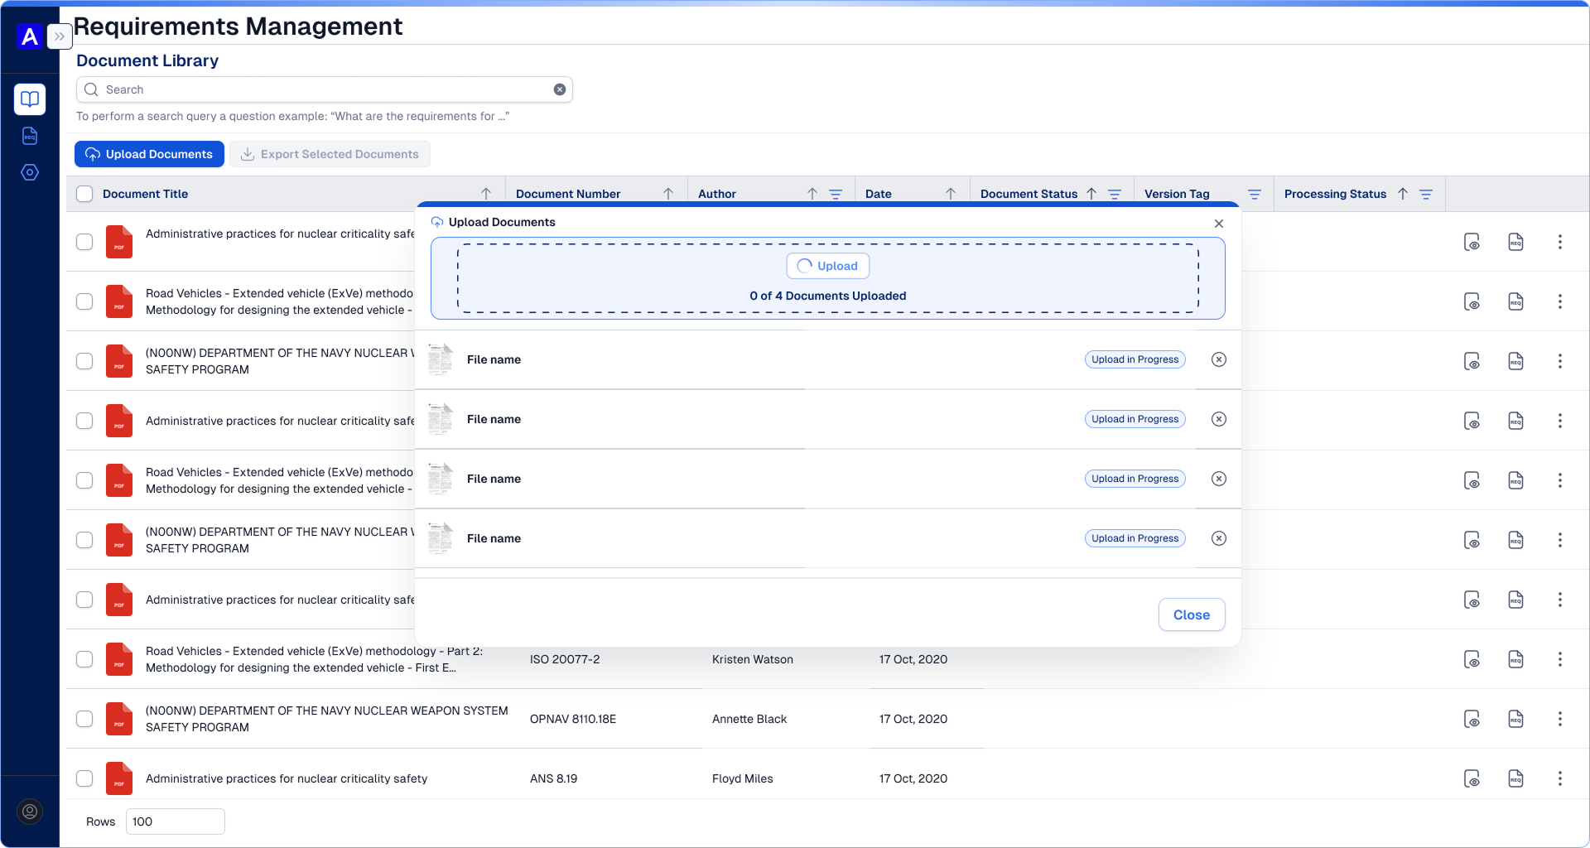Toggle the select-all checkbox in table header
The width and height of the screenshot is (1590, 848).
pos(84,194)
